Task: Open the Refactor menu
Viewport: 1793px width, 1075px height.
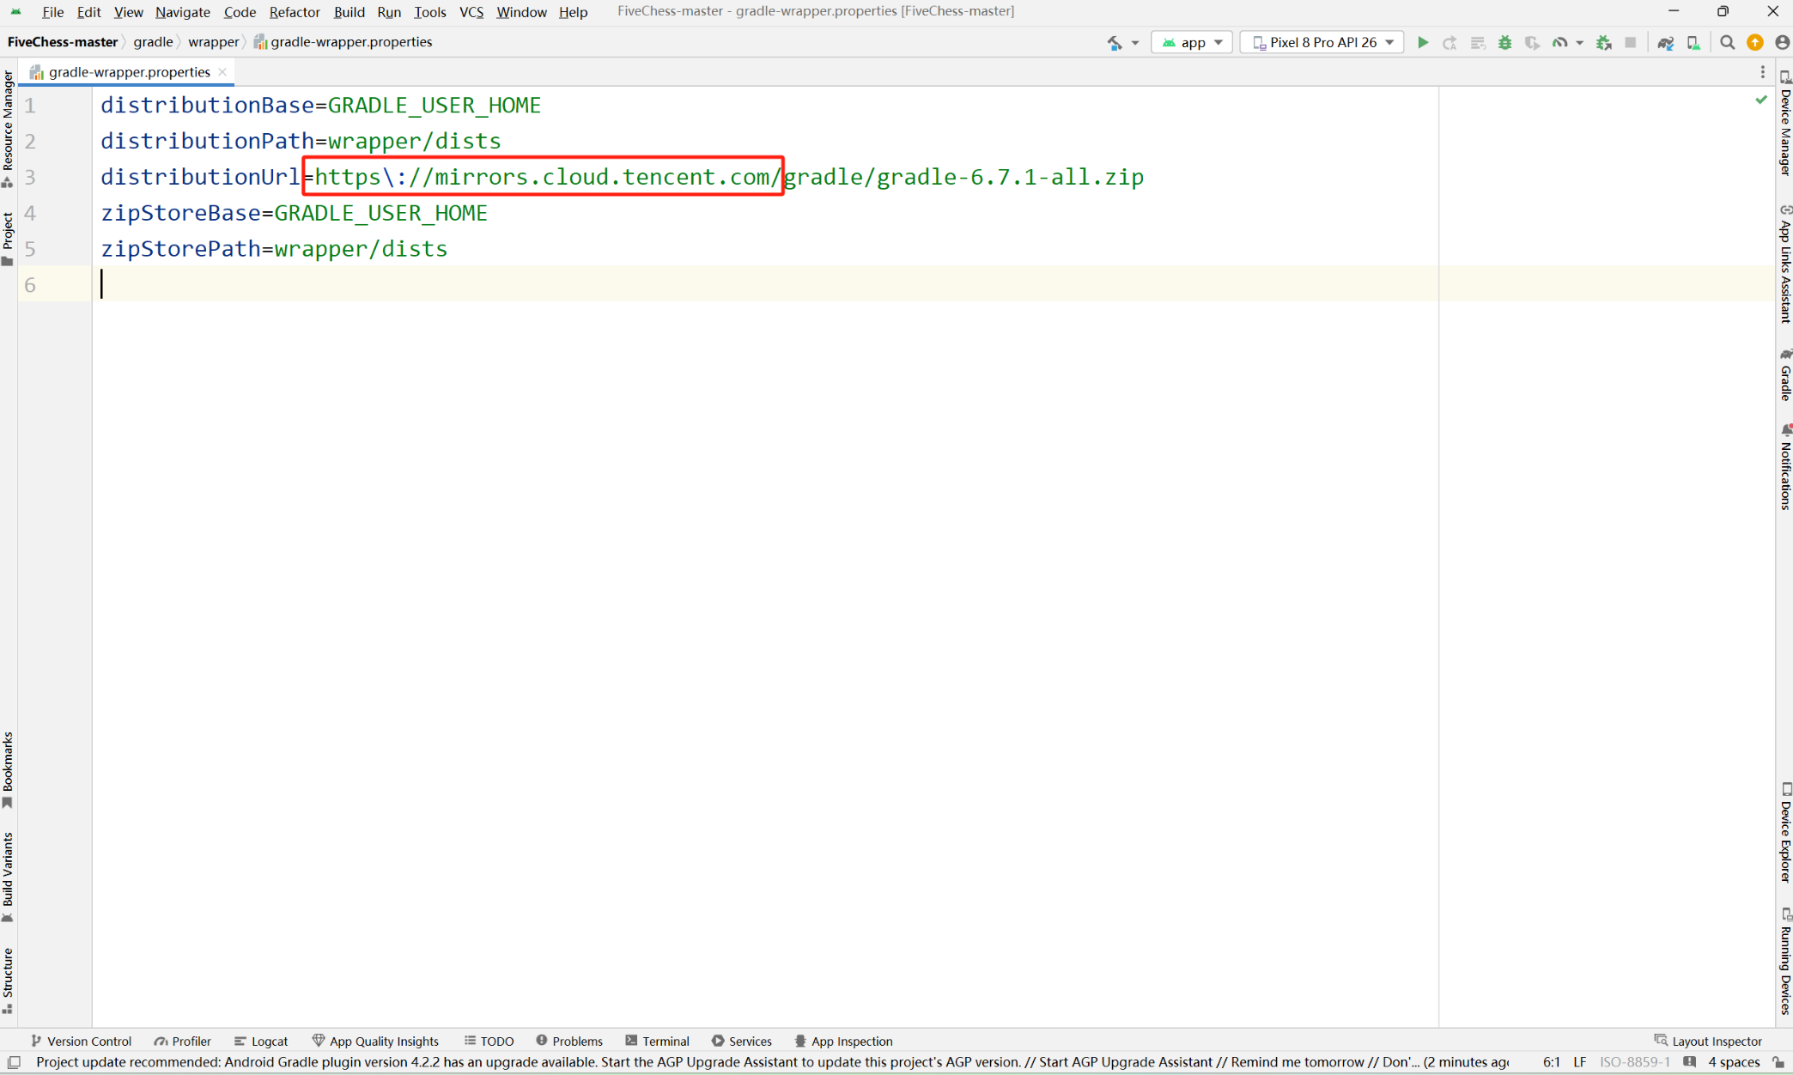Action: [x=294, y=12]
